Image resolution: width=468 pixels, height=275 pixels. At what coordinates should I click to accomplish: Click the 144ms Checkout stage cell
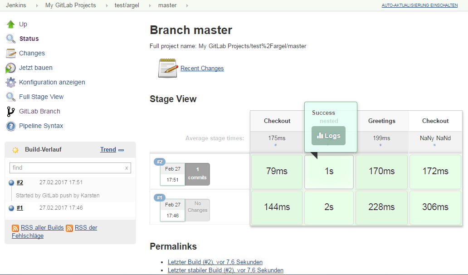pyautogui.click(x=277, y=207)
